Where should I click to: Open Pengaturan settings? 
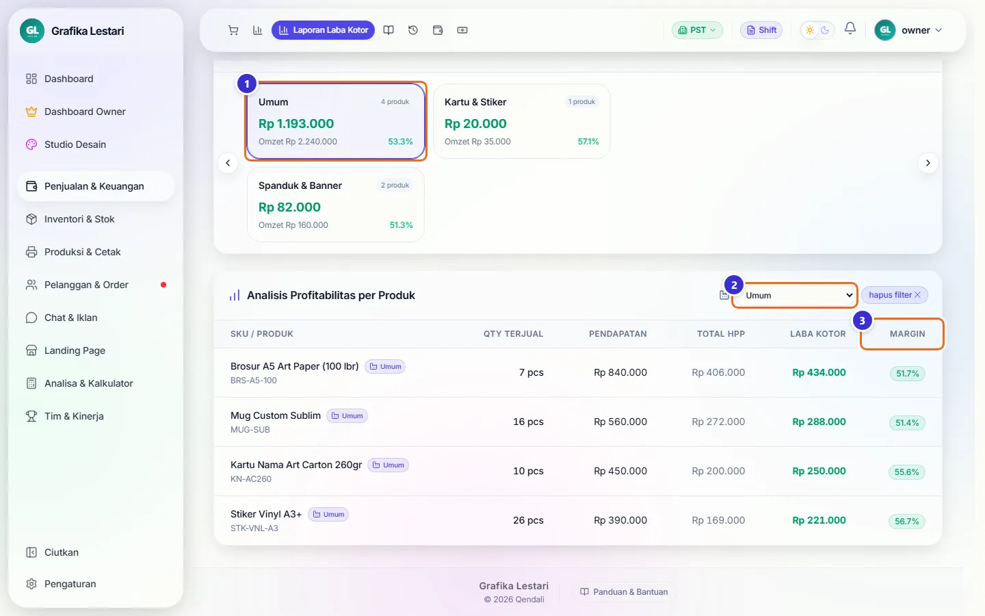click(x=96, y=584)
